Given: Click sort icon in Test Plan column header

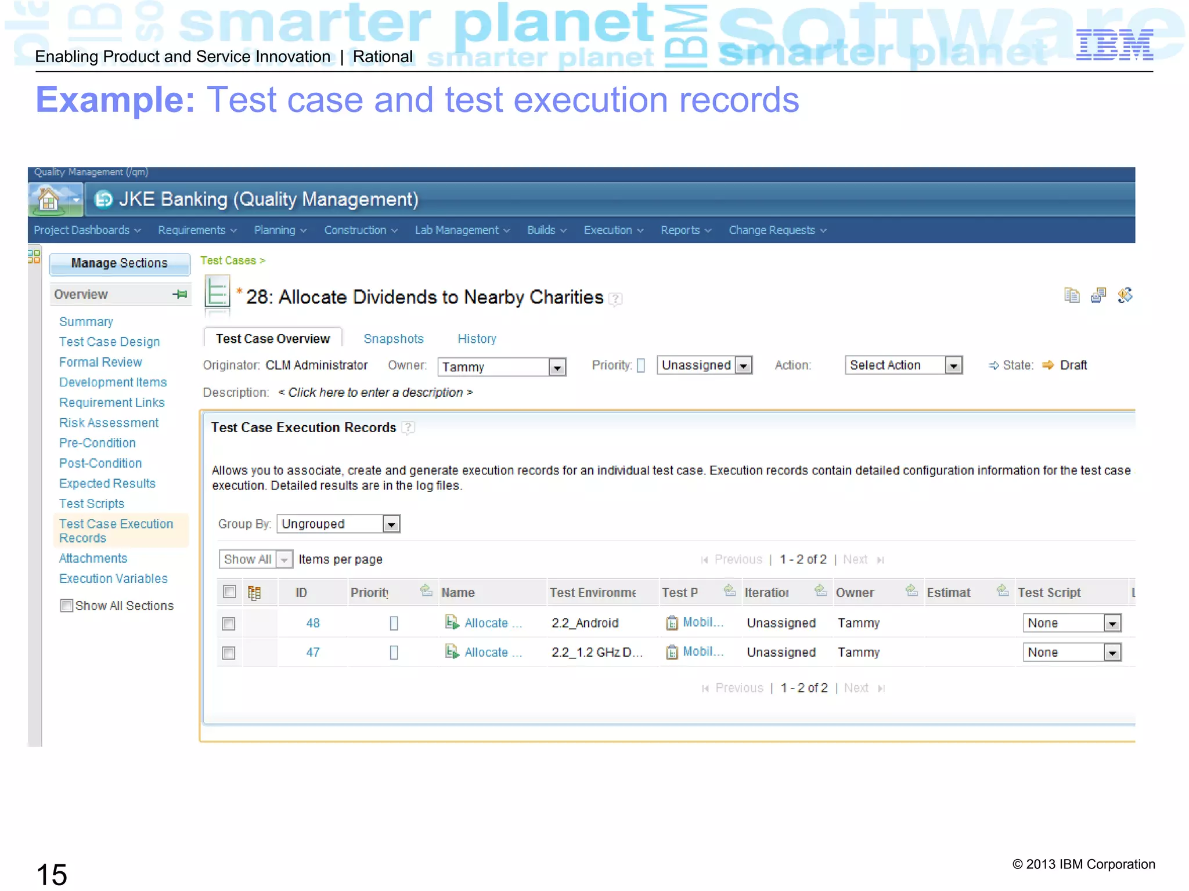Looking at the screenshot, I should (730, 591).
